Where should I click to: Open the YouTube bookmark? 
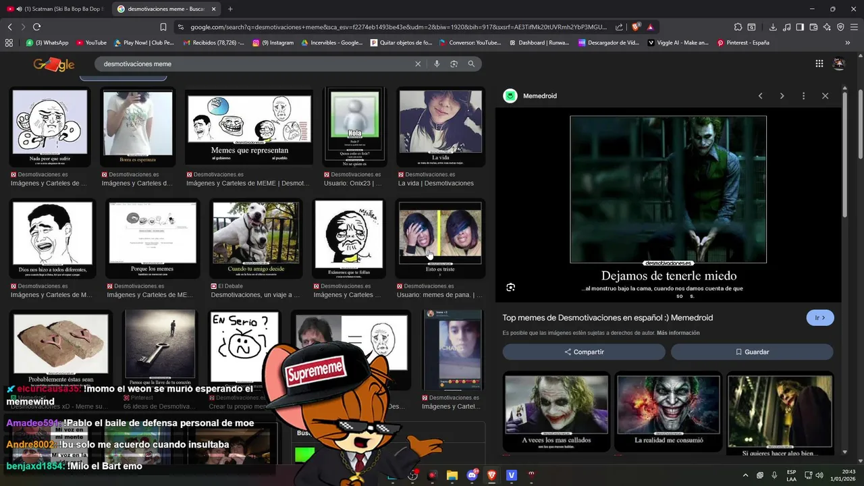(92, 43)
